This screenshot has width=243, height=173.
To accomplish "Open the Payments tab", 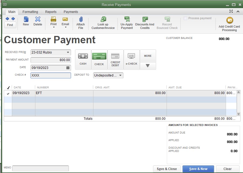I will click(x=70, y=12).
